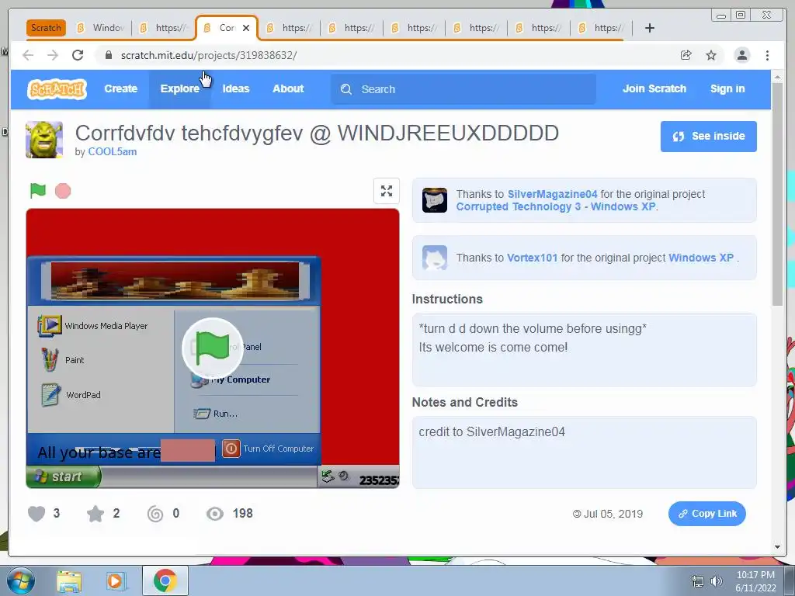The width and height of the screenshot is (795, 596).
Task: Close the active Cor tab
Action: tap(246, 28)
